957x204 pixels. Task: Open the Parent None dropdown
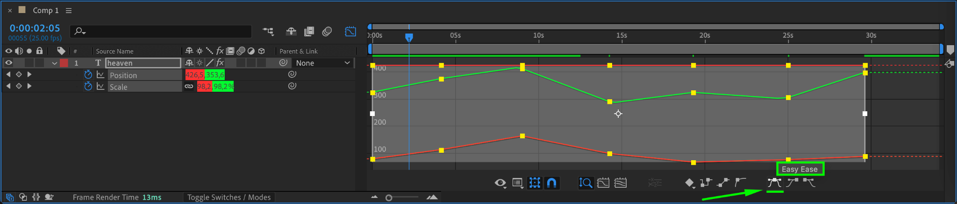pyautogui.click(x=323, y=63)
